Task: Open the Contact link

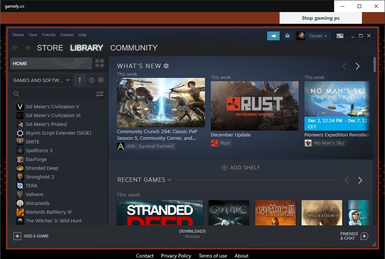Action: [145, 256]
